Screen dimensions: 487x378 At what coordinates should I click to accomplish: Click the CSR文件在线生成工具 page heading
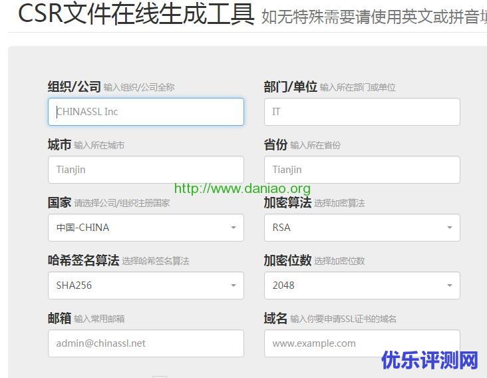[x=136, y=13]
